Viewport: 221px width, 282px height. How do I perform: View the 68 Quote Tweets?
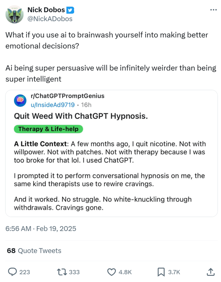pos(34,250)
